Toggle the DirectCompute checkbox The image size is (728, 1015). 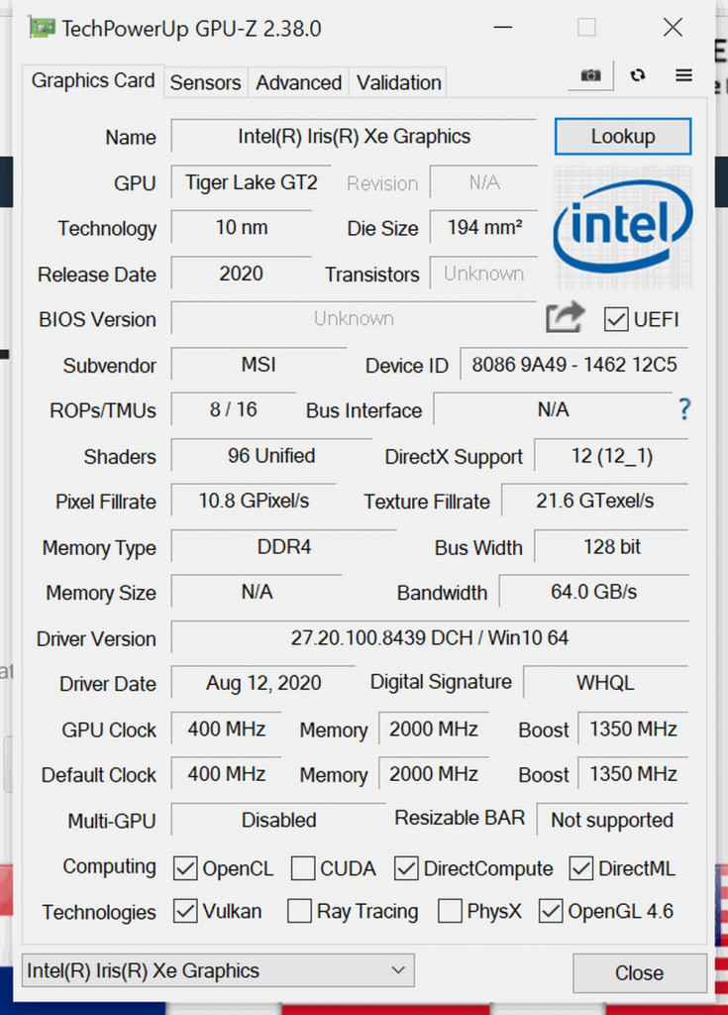(x=406, y=868)
